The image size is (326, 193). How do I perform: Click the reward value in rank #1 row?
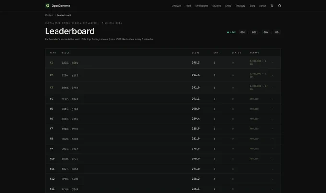(258, 63)
